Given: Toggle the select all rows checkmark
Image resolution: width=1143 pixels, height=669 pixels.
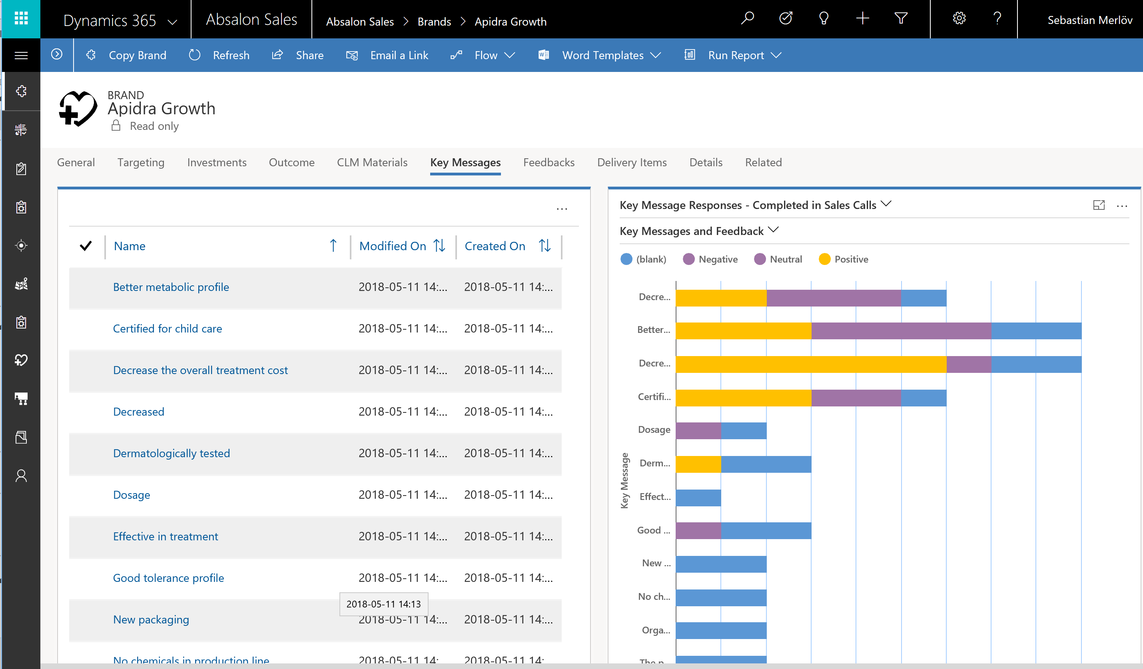Looking at the screenshot, I should coord(86,246).
